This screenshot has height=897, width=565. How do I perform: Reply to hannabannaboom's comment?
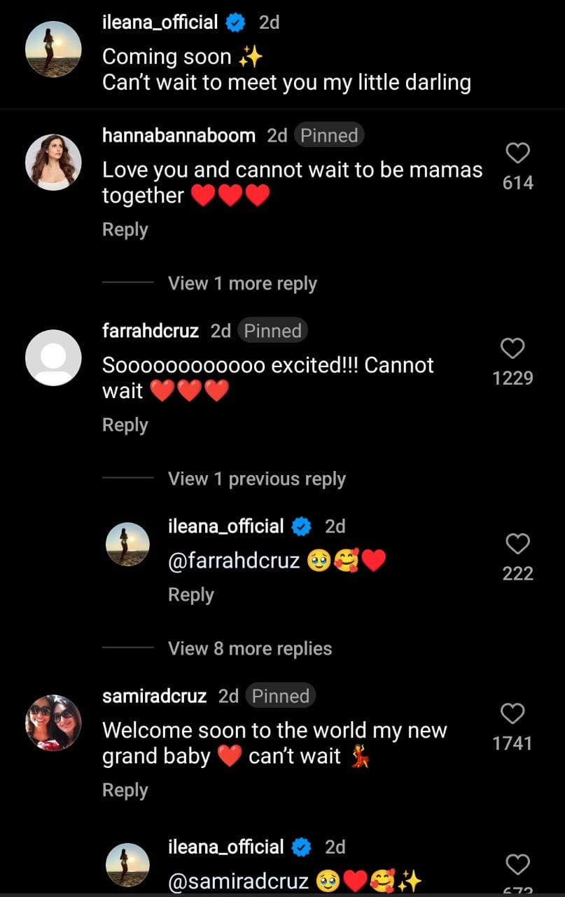125,230
